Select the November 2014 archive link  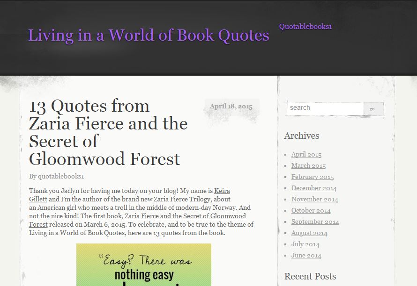pyautogui.click(x=314, y=200)
